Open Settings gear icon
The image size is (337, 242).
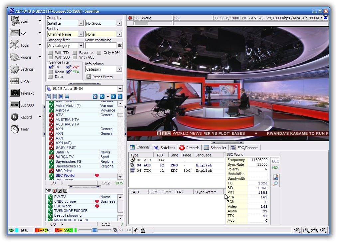pyautogui.click(x=15, y=69)
